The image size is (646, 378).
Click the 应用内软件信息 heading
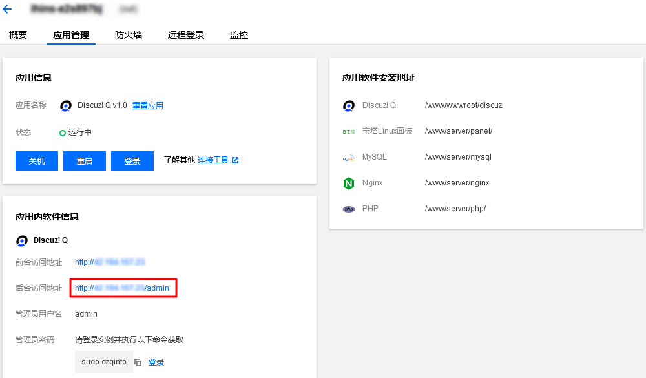[x=47, y=217]
